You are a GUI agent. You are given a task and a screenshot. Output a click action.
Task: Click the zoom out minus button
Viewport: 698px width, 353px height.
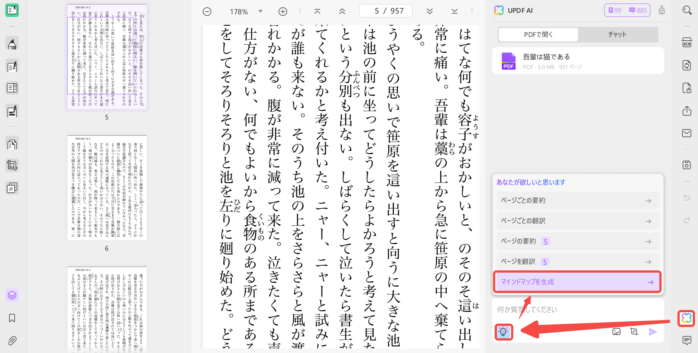(x=207, y=12)
